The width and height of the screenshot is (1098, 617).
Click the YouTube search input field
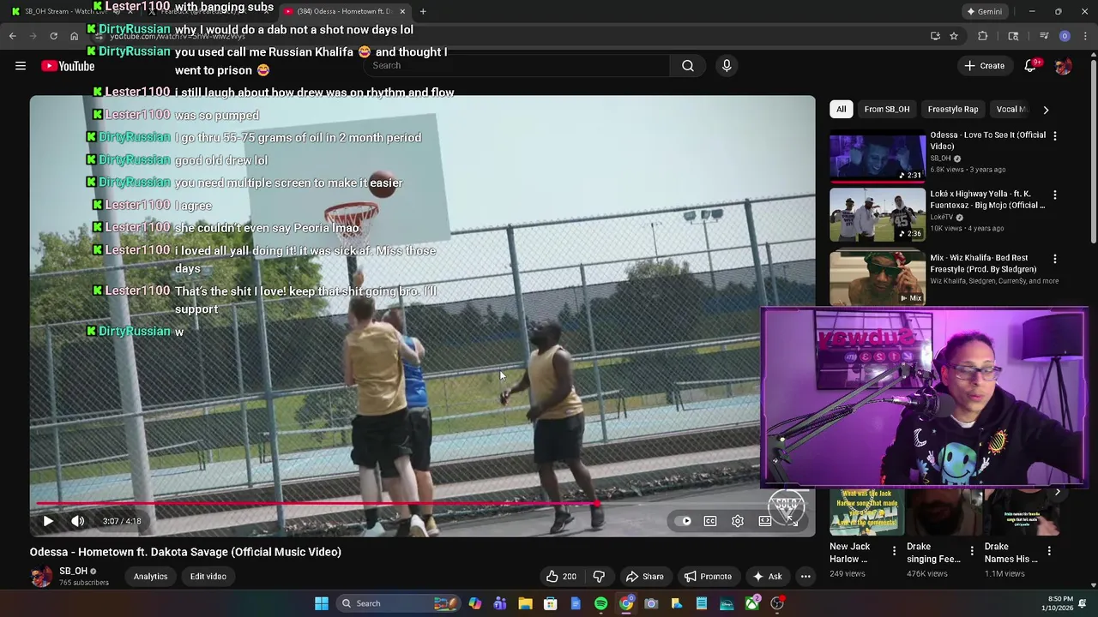coord(517,66)
